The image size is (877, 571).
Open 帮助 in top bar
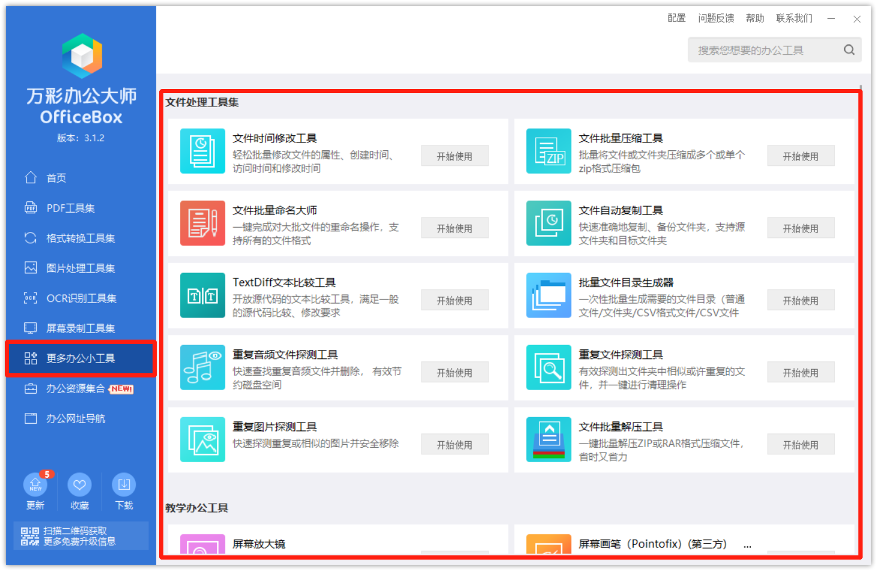(x=755, y=18)
